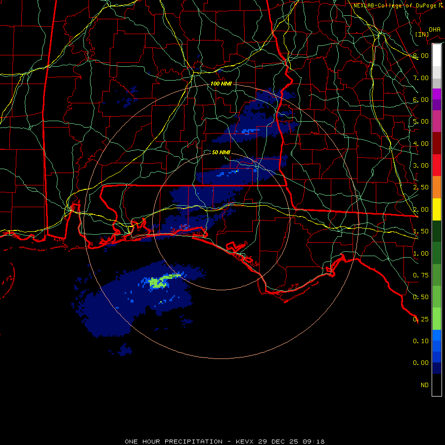Click the 8.00 legend value
Screen dimensions: 445x445
coord(421,55)
